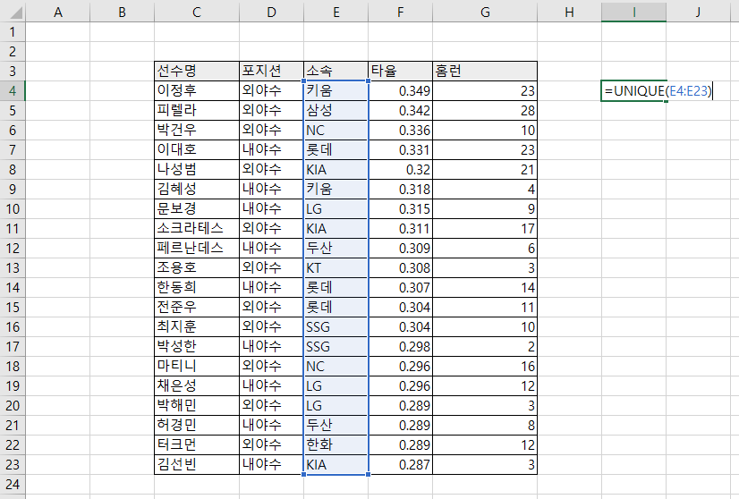Select column E header
Viewport: 739px width, 499px height.
click(x=336, y=12)
